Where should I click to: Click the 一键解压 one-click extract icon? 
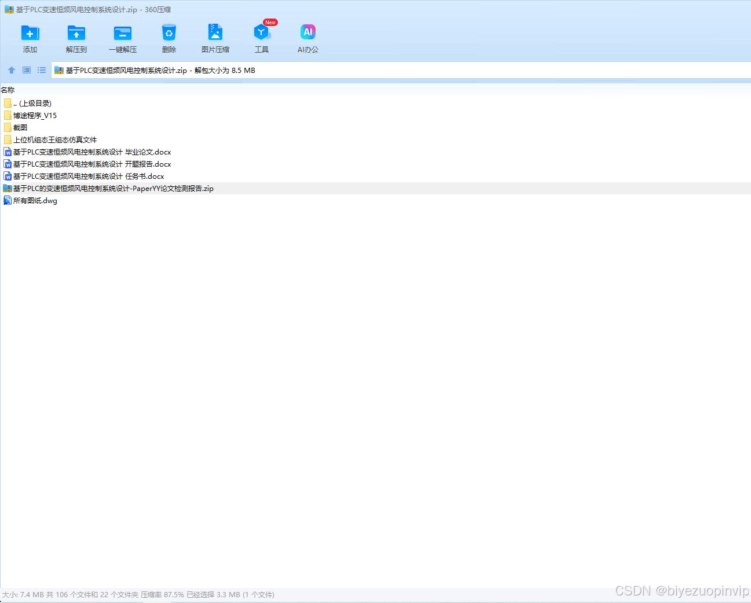click(x=123, y=33)
